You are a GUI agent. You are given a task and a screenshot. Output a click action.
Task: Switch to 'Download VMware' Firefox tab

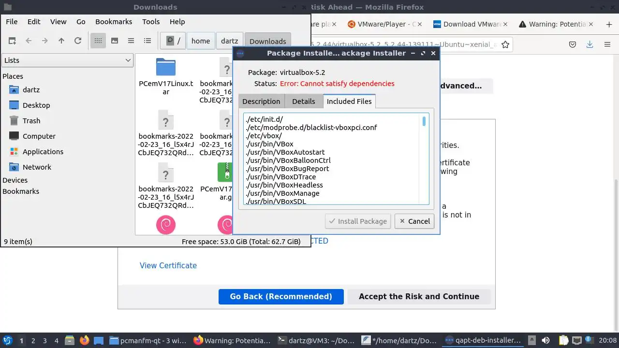[x=471, y=24]
